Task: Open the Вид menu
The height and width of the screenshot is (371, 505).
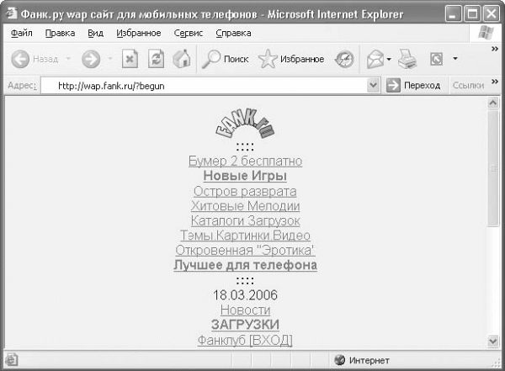Action: (x=96, y=33)
